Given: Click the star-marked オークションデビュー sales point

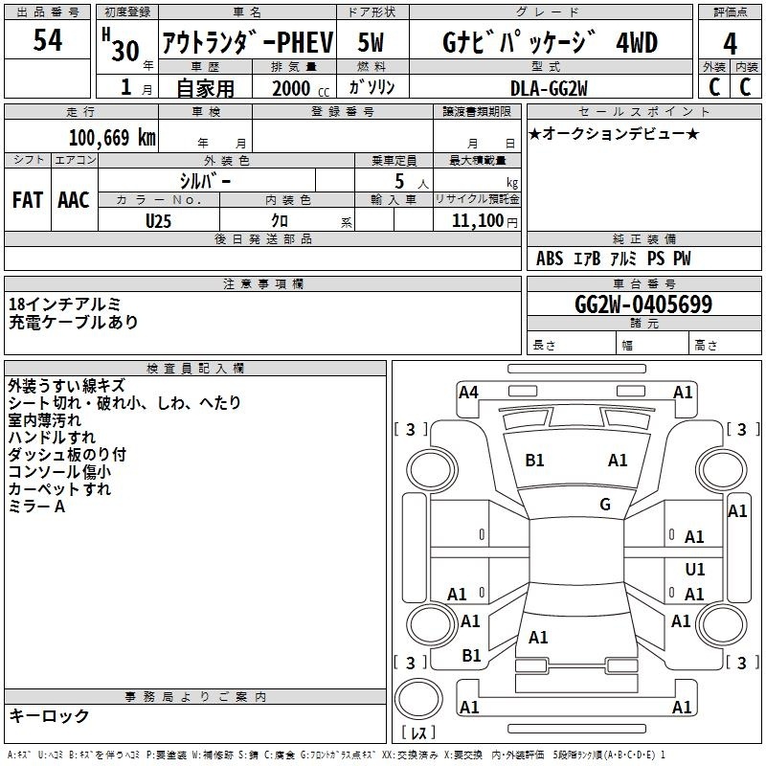Looking at the screenshot, I should pos(614,133).
